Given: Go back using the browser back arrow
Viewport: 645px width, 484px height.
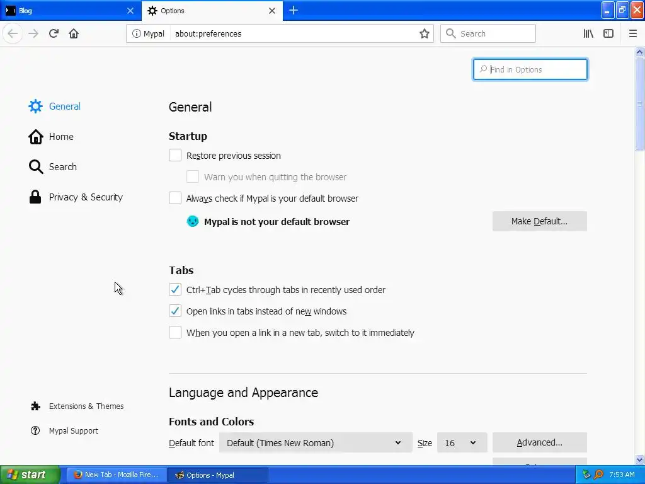Looking at the screenshot, I should coord(13,33).
